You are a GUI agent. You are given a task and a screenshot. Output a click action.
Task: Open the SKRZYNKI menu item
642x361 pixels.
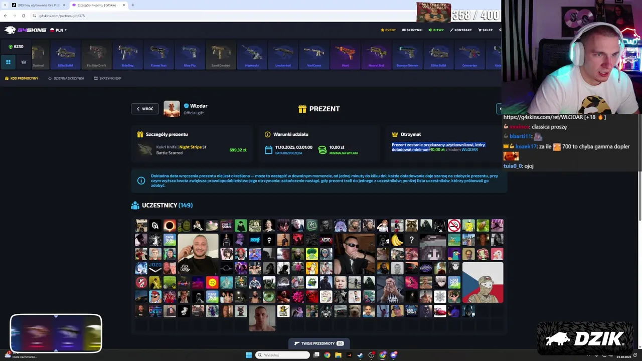(412, 30)
